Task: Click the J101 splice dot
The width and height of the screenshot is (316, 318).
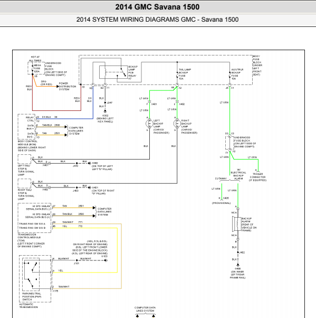Action: [77, 260]
